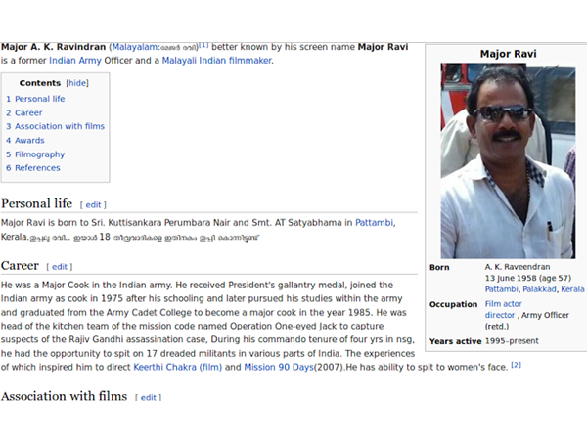Open Film actor link in infobox
The width and height of the screenshot is (587, 440).
504,304
